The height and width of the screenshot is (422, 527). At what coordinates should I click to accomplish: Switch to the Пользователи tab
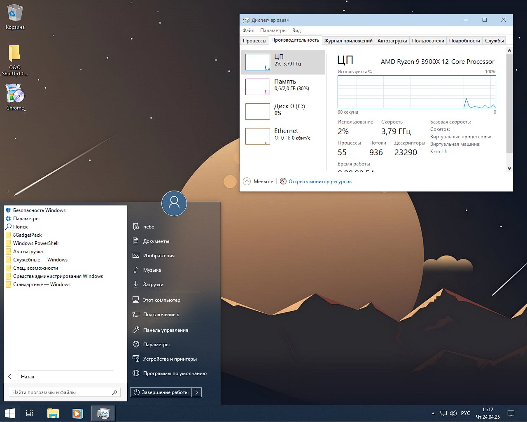[428, 41]
